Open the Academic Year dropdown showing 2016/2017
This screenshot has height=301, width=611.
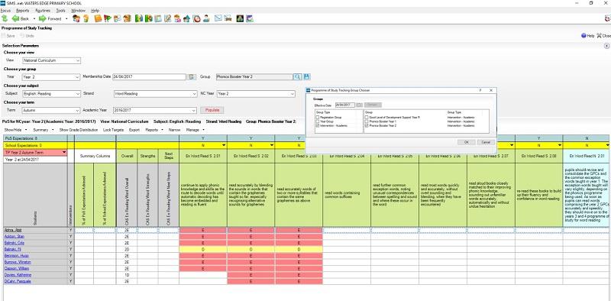156,110
